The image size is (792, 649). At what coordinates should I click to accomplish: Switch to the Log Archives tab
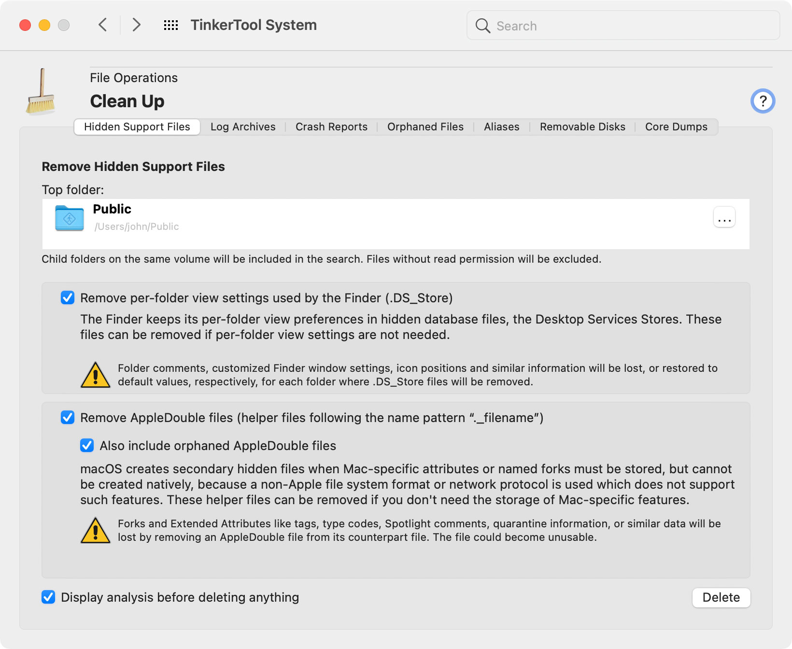click(243, 127)
